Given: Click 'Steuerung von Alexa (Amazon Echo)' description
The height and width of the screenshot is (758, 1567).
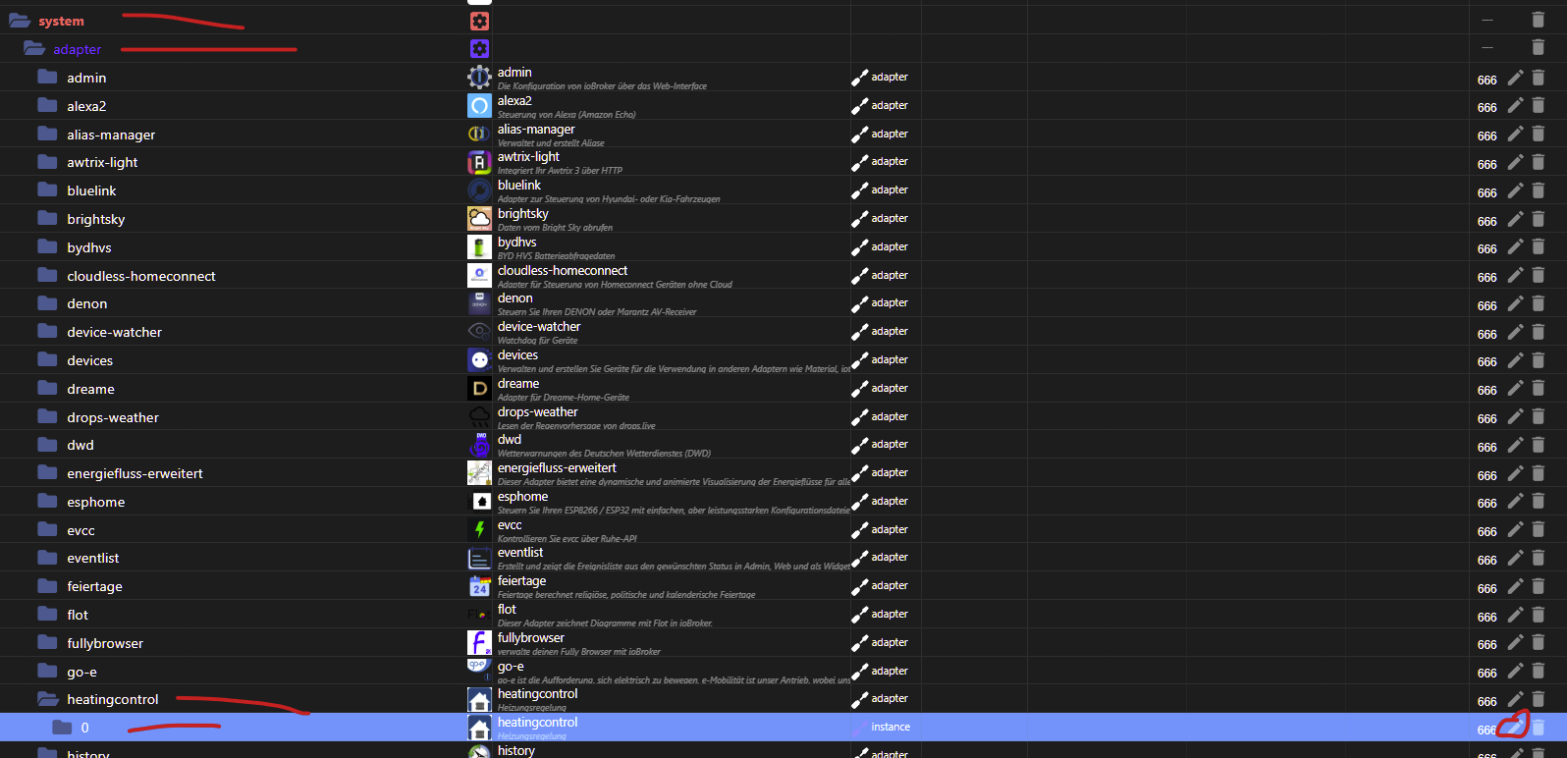Looking at the screenshot, I should 567,115.
